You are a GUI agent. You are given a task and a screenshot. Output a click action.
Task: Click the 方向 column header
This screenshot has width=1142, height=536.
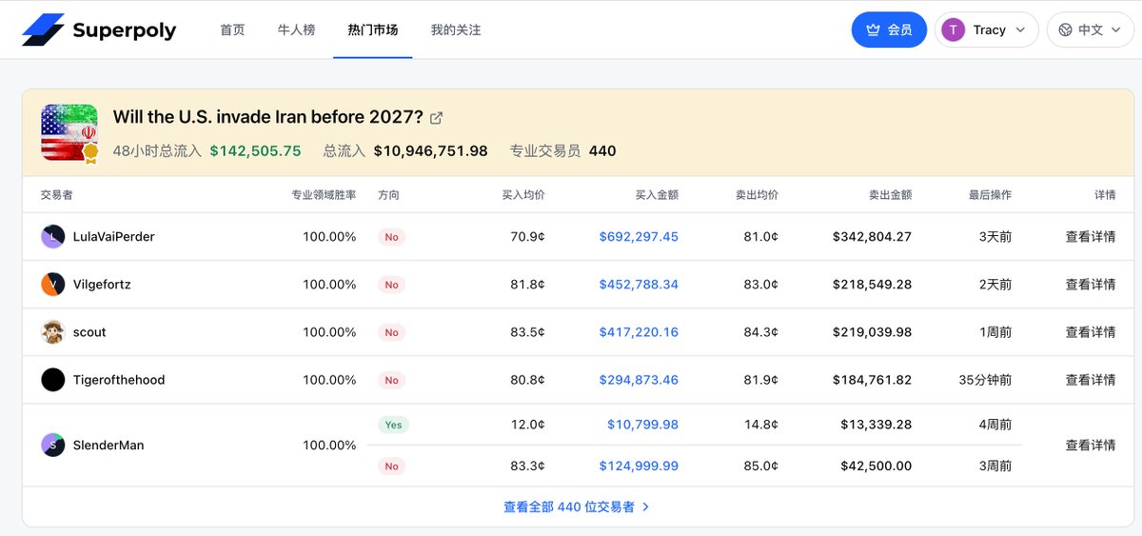(x=388, y=194)
